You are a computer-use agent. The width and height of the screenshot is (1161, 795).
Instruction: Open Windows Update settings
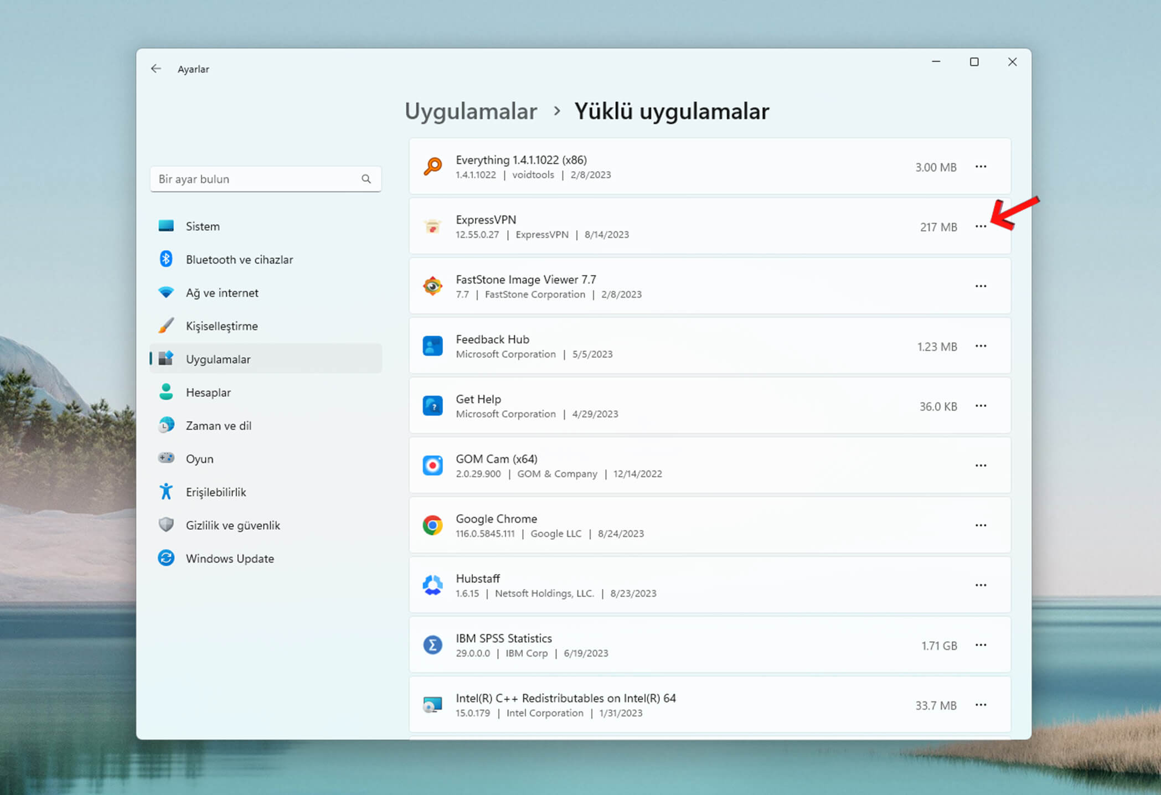click(x=266, y=559)
